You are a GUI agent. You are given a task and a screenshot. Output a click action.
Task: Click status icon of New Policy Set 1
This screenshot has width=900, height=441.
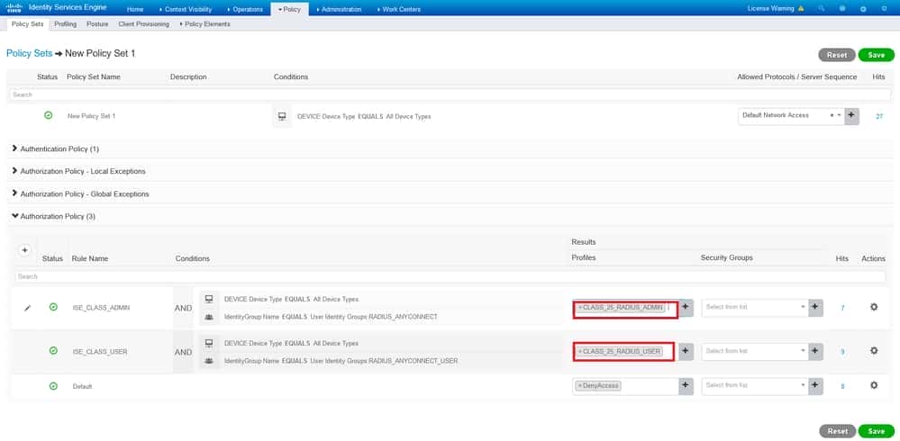(x=49, y=115)
